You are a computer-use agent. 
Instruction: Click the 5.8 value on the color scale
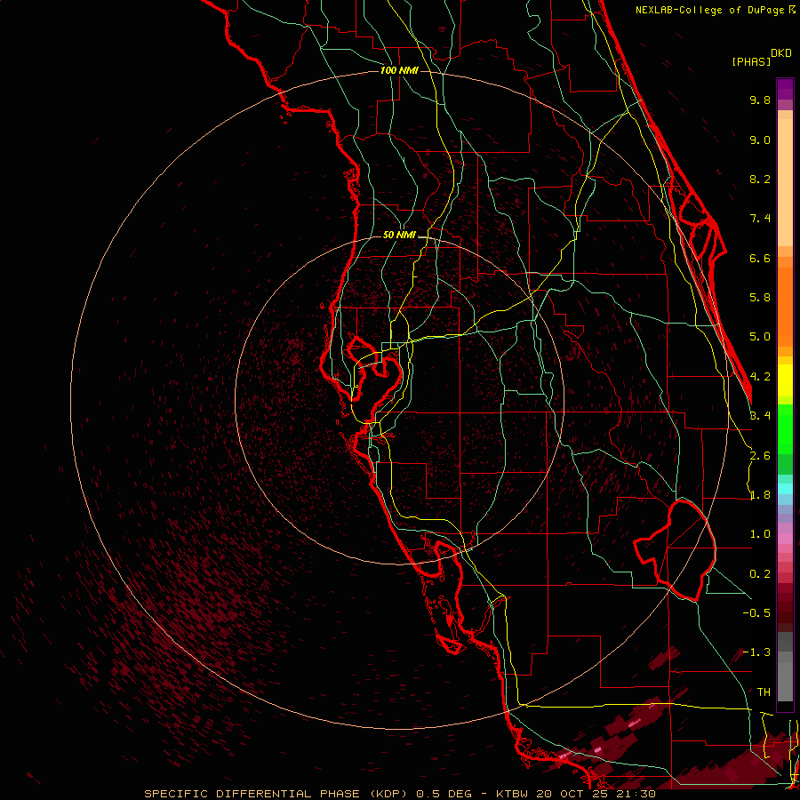coord(760,298)
